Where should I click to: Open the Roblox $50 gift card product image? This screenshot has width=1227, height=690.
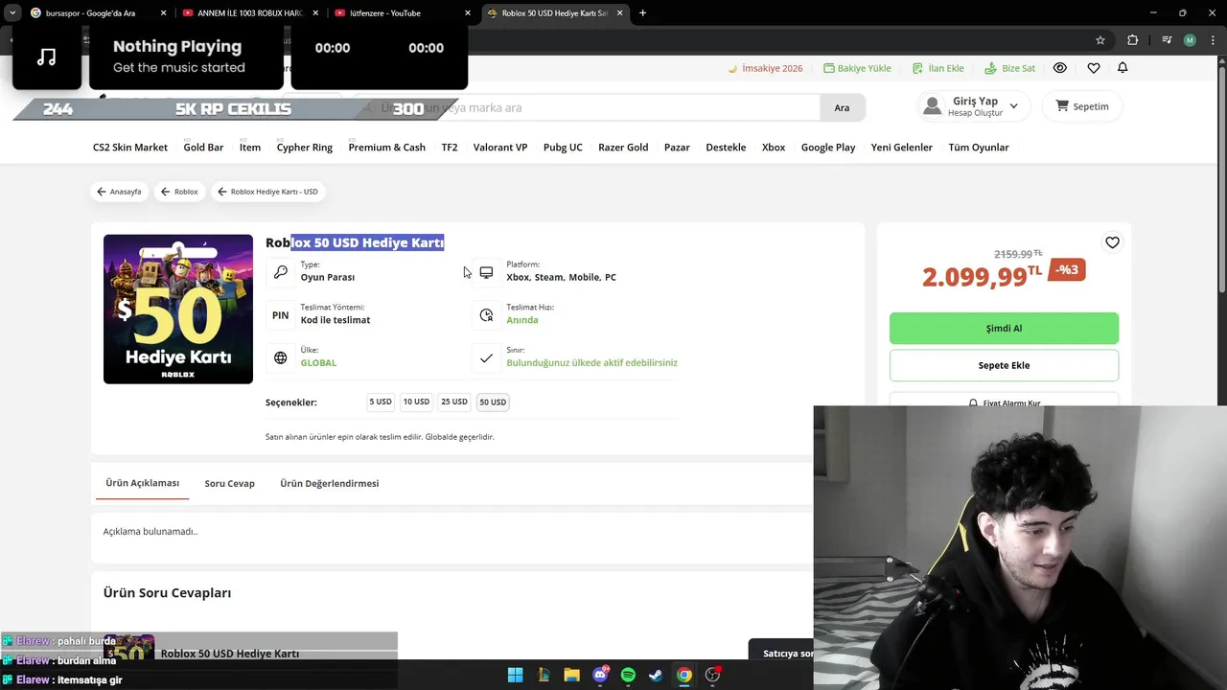pyautogui.click(x=178, y=310)
